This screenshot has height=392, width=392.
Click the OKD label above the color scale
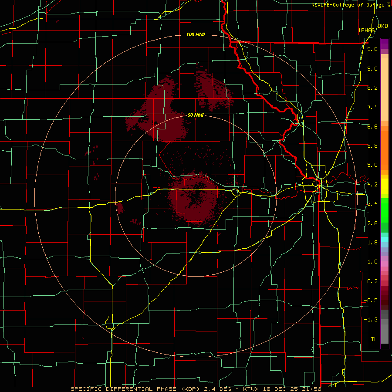(x=383, y=26)
